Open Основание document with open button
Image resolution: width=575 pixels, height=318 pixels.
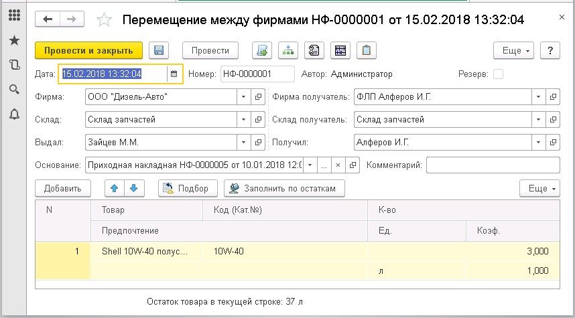pos(353,165)
